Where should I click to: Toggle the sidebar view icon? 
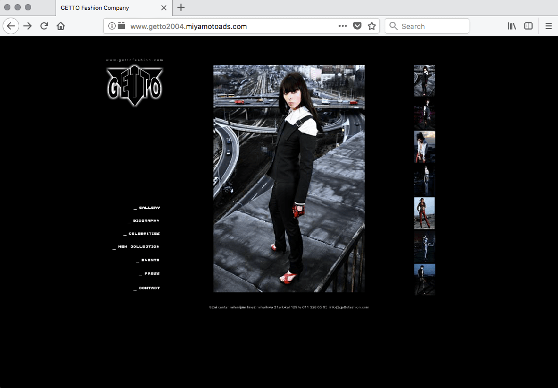[528, 26]
